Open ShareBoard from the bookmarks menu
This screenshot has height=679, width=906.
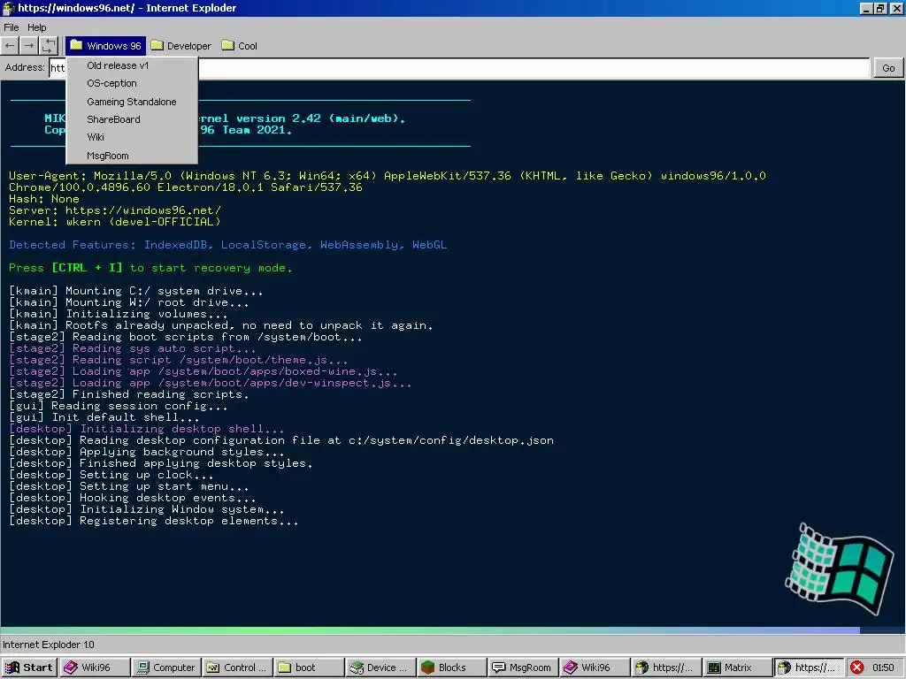tap(132, 119)
